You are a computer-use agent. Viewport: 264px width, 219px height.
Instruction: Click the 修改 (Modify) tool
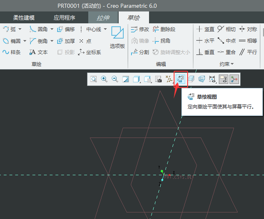[140, 29]
